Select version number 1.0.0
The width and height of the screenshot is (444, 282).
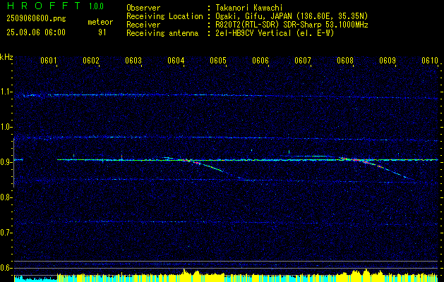coord(96,6)
